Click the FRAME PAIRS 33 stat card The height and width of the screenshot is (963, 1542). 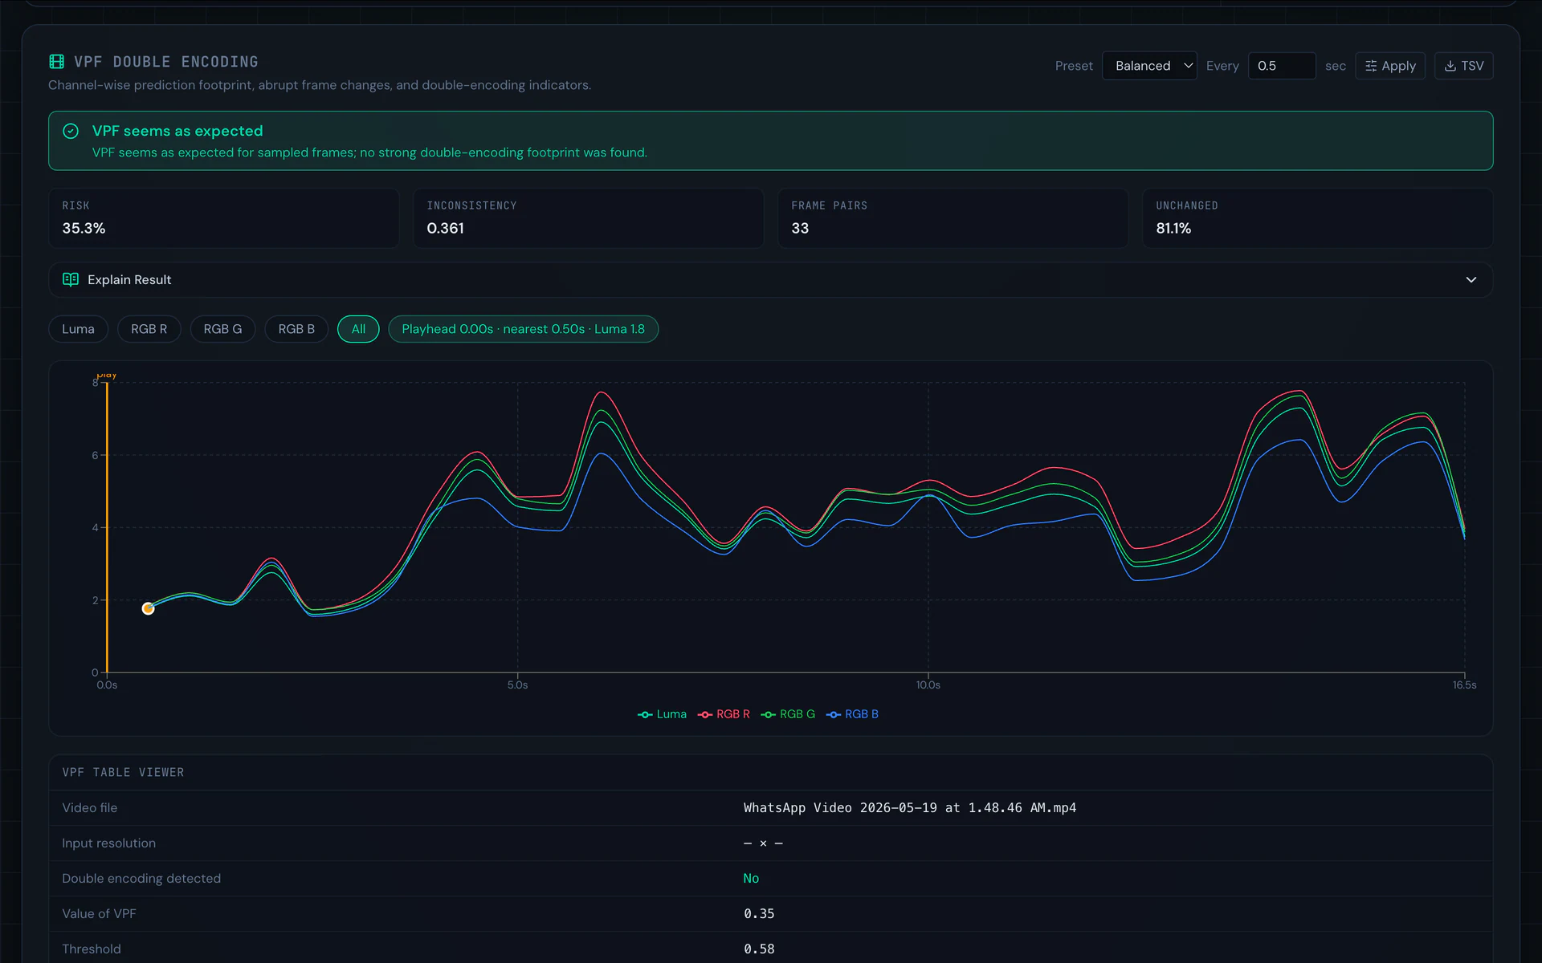(x=953, y=218)
